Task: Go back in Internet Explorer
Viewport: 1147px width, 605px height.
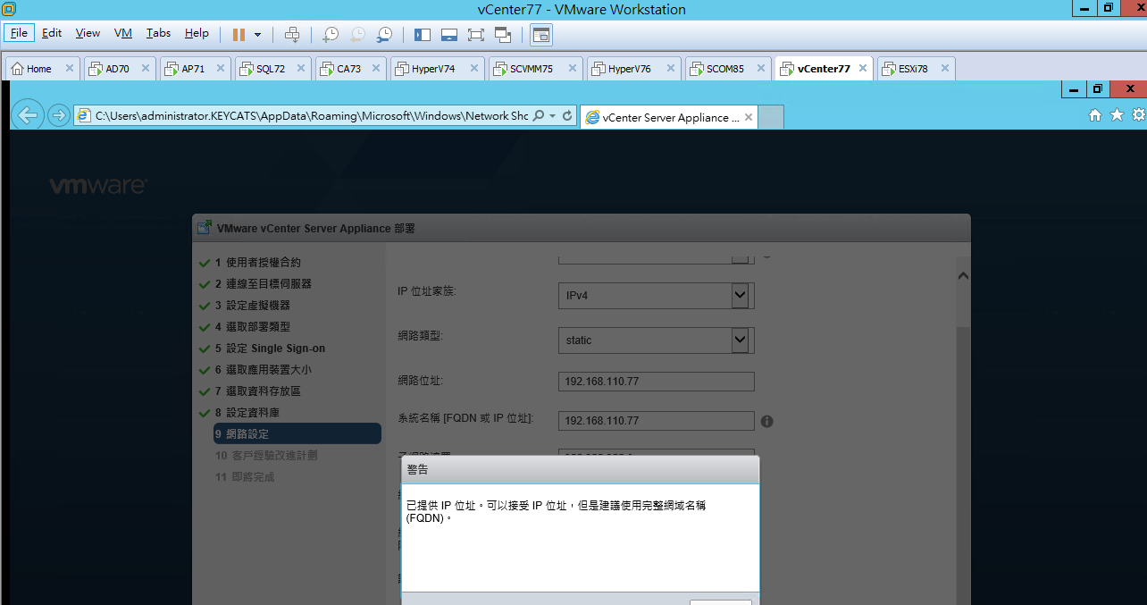Action: (x=29, y=115)
